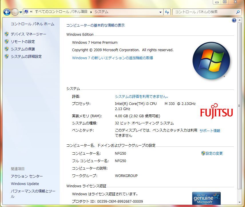Viewport: 245px width, 207px height.
Task: Open the address bar history dropdown
Action: click(x=160, y=12)
